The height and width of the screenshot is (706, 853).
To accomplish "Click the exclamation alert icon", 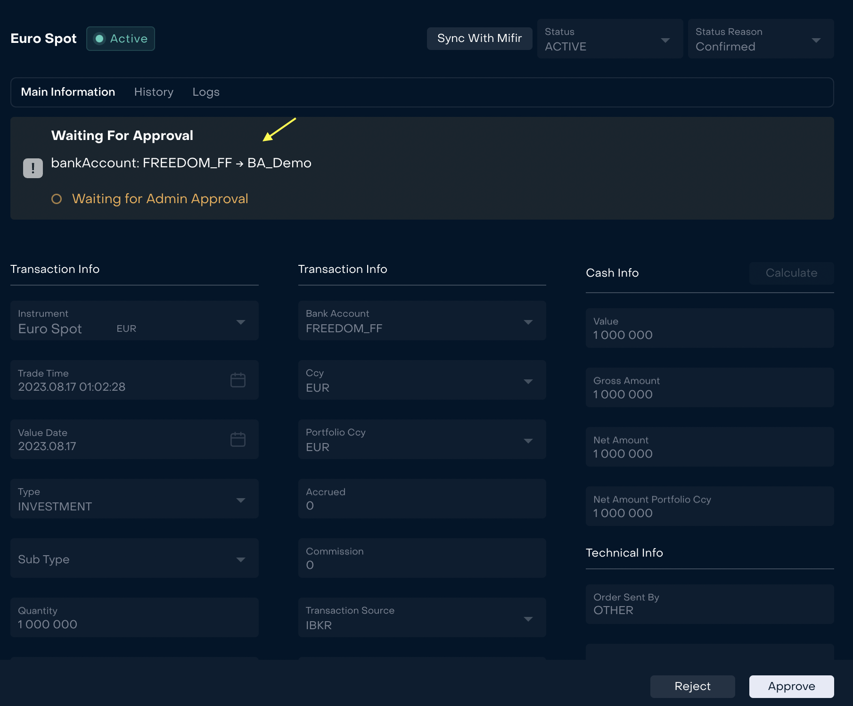I will 33,168.
